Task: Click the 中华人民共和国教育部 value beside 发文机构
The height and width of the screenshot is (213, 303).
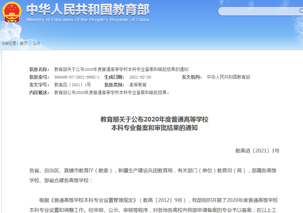Action: point(229,77)
